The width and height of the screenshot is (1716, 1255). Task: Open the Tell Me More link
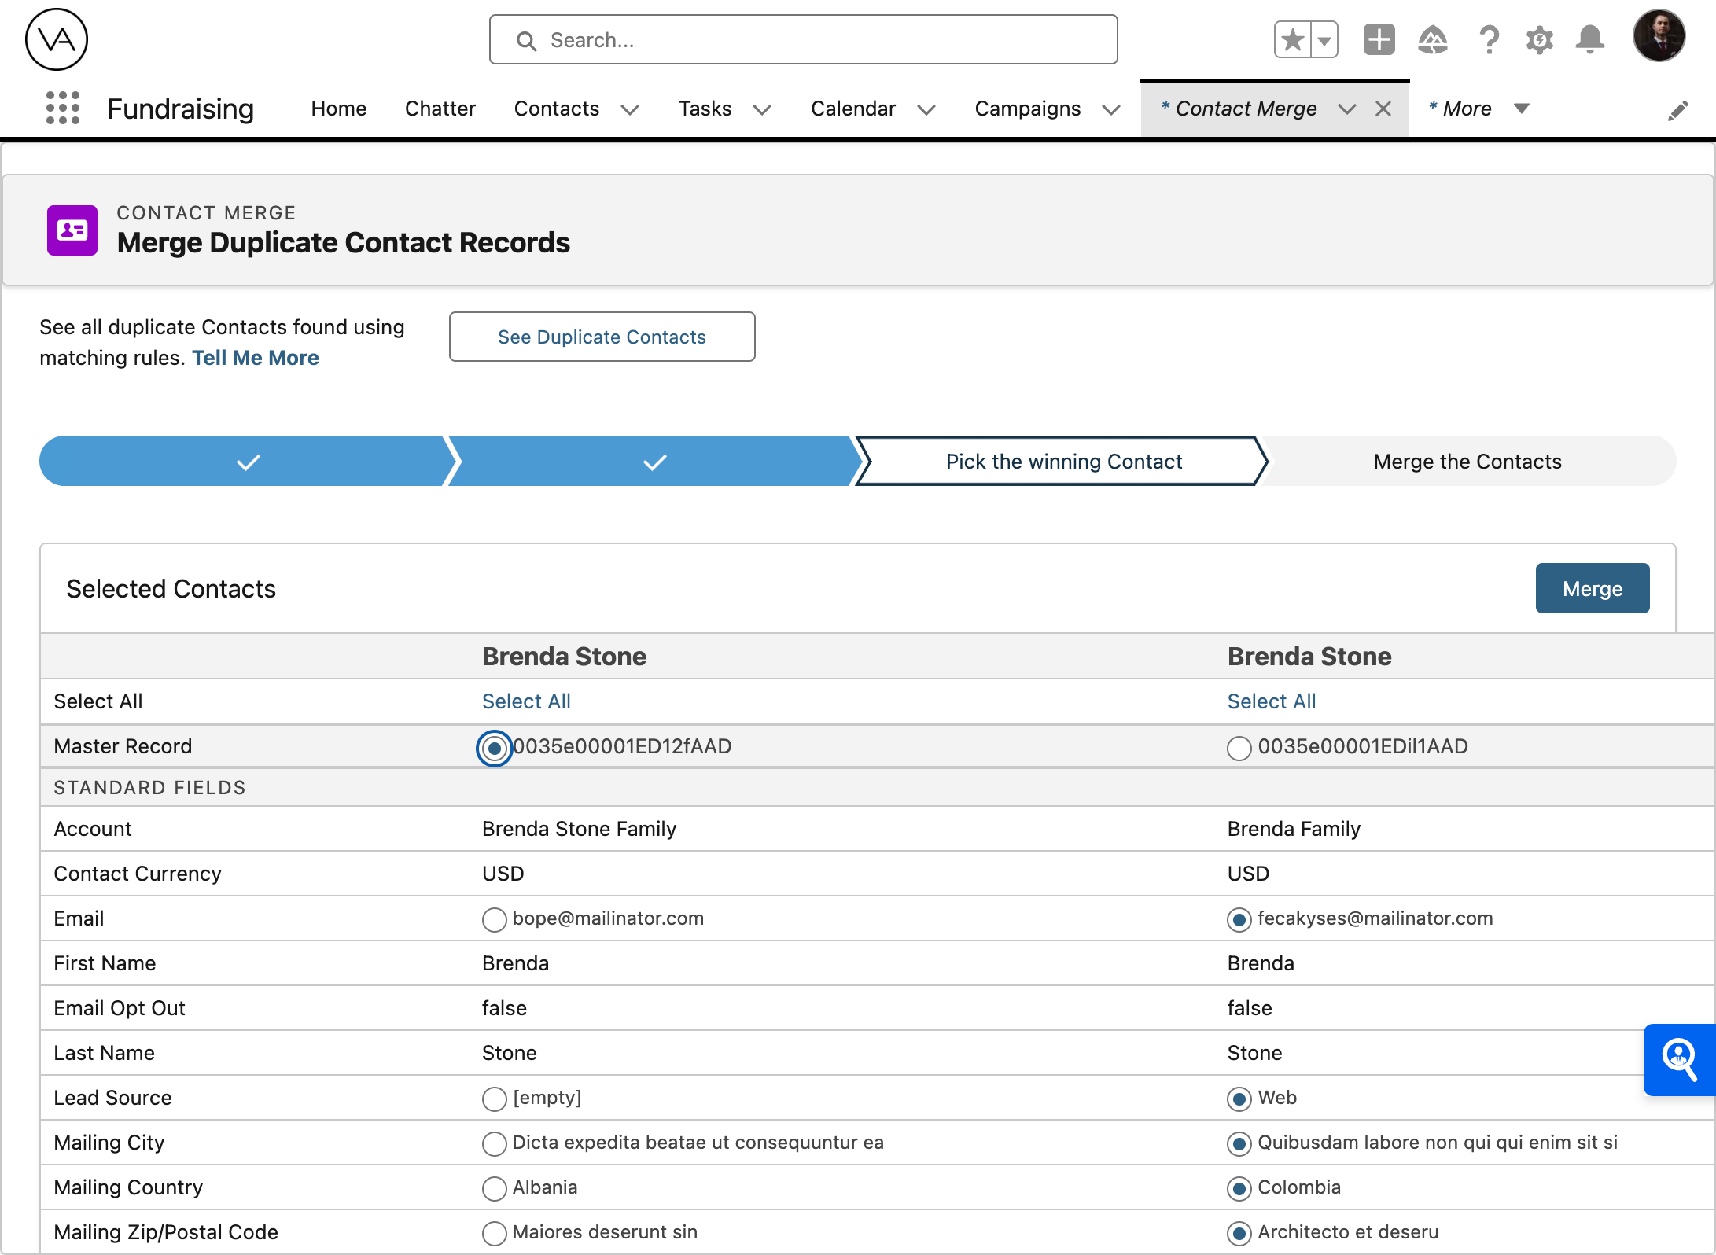point(256,358)
